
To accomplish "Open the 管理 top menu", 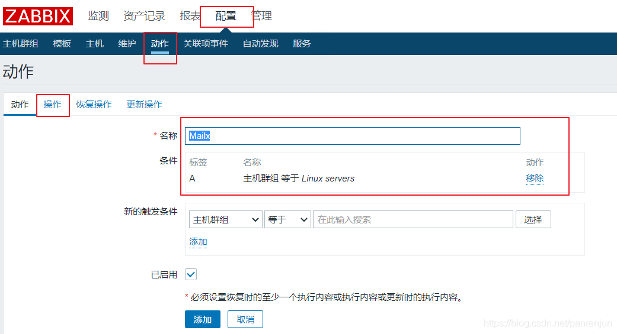I will (261, 16).
